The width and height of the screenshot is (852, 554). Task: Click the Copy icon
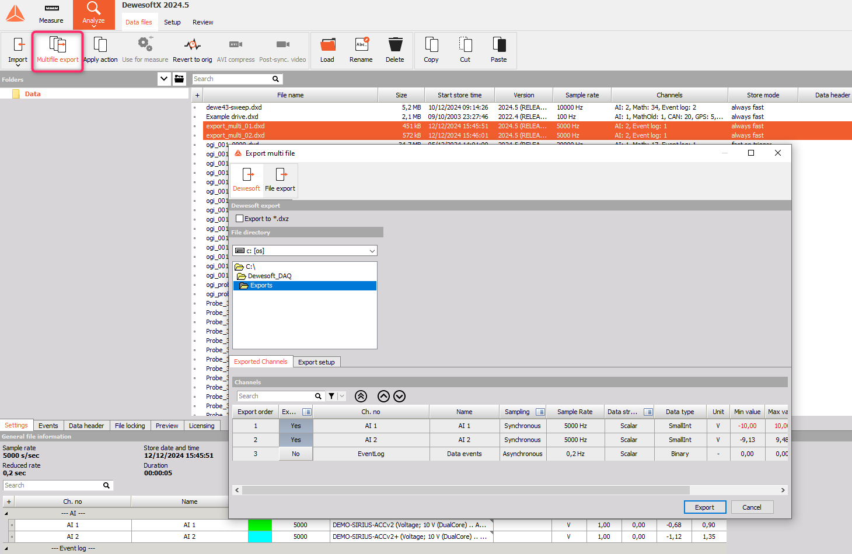432,45
